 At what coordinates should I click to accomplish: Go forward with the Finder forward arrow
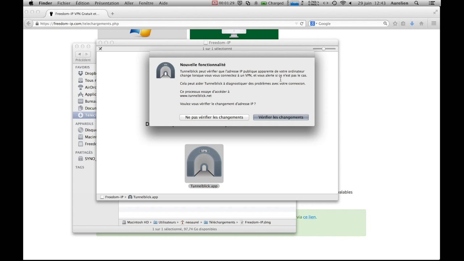click(87, 54)
